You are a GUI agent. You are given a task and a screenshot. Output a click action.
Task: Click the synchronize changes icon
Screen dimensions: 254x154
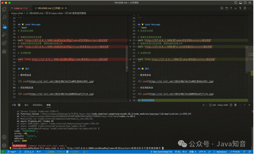click(20, 152)
